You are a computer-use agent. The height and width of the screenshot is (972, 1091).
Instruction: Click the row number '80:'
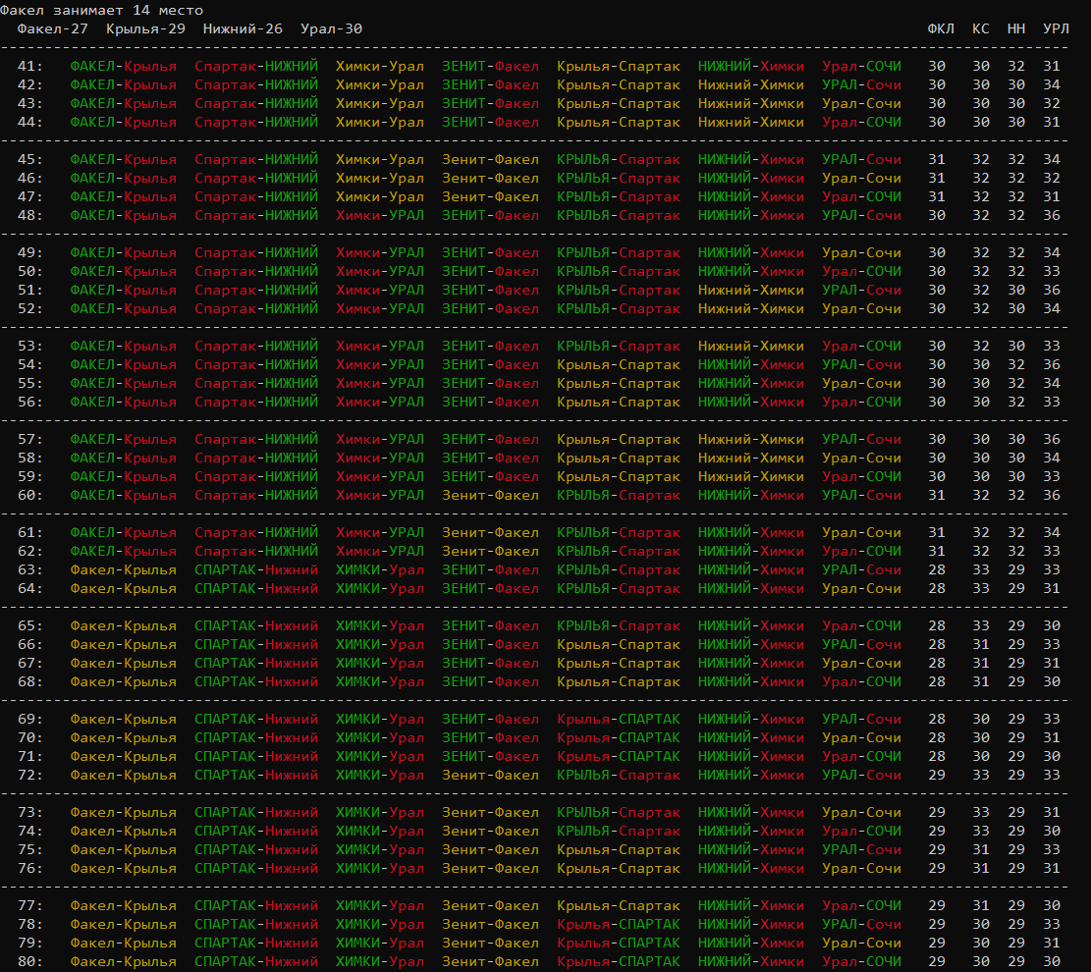point(30,961)
